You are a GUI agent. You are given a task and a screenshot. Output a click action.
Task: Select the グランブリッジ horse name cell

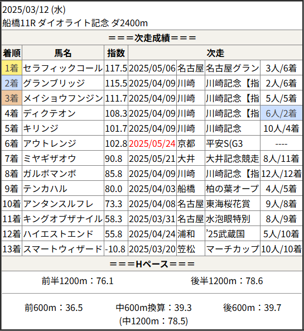(63, 83)
